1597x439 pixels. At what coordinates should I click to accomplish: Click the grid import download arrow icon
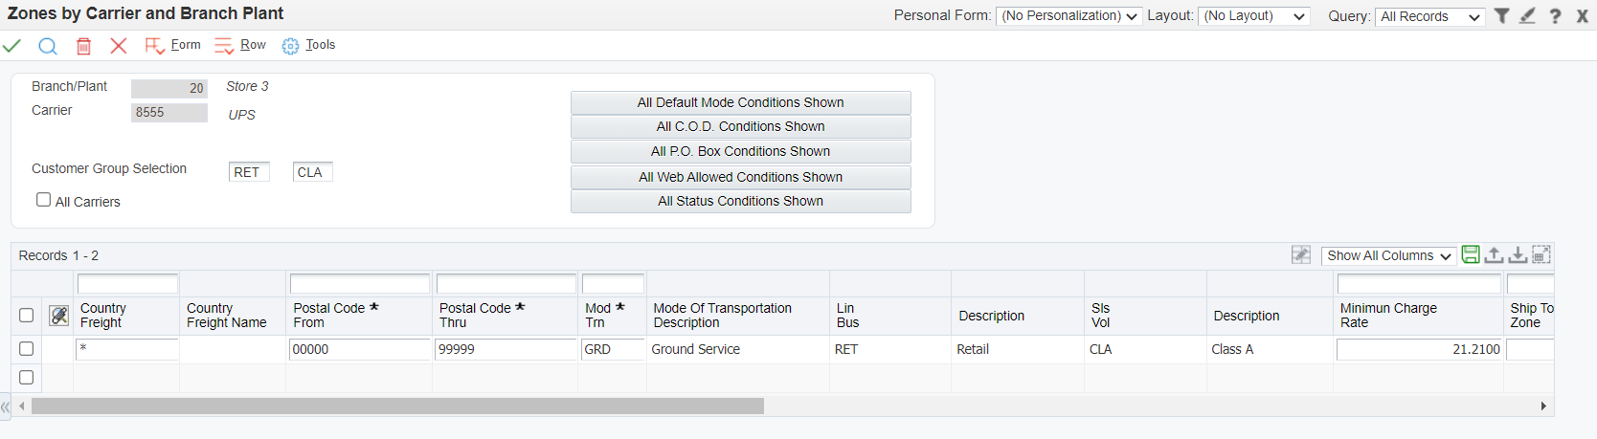coord(1518,254)
